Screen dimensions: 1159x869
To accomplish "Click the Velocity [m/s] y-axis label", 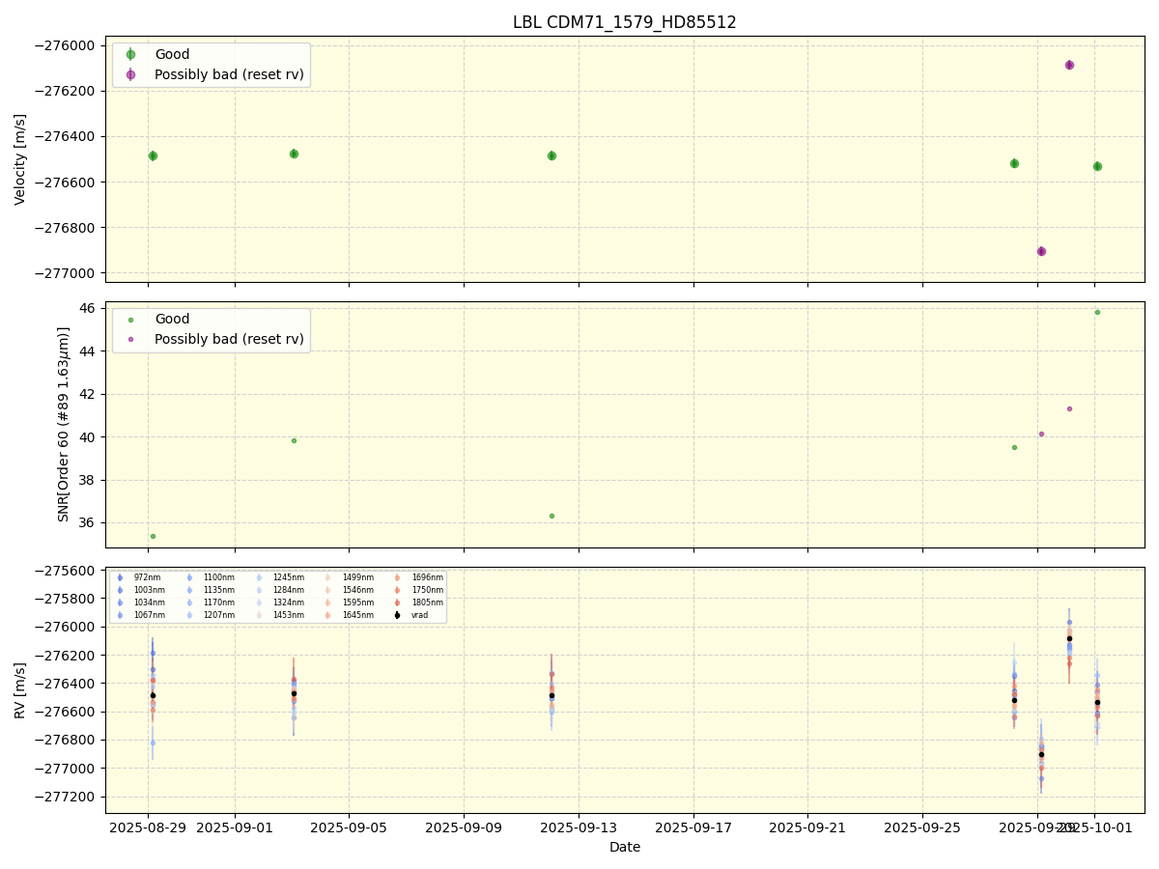I will (20, 159).
